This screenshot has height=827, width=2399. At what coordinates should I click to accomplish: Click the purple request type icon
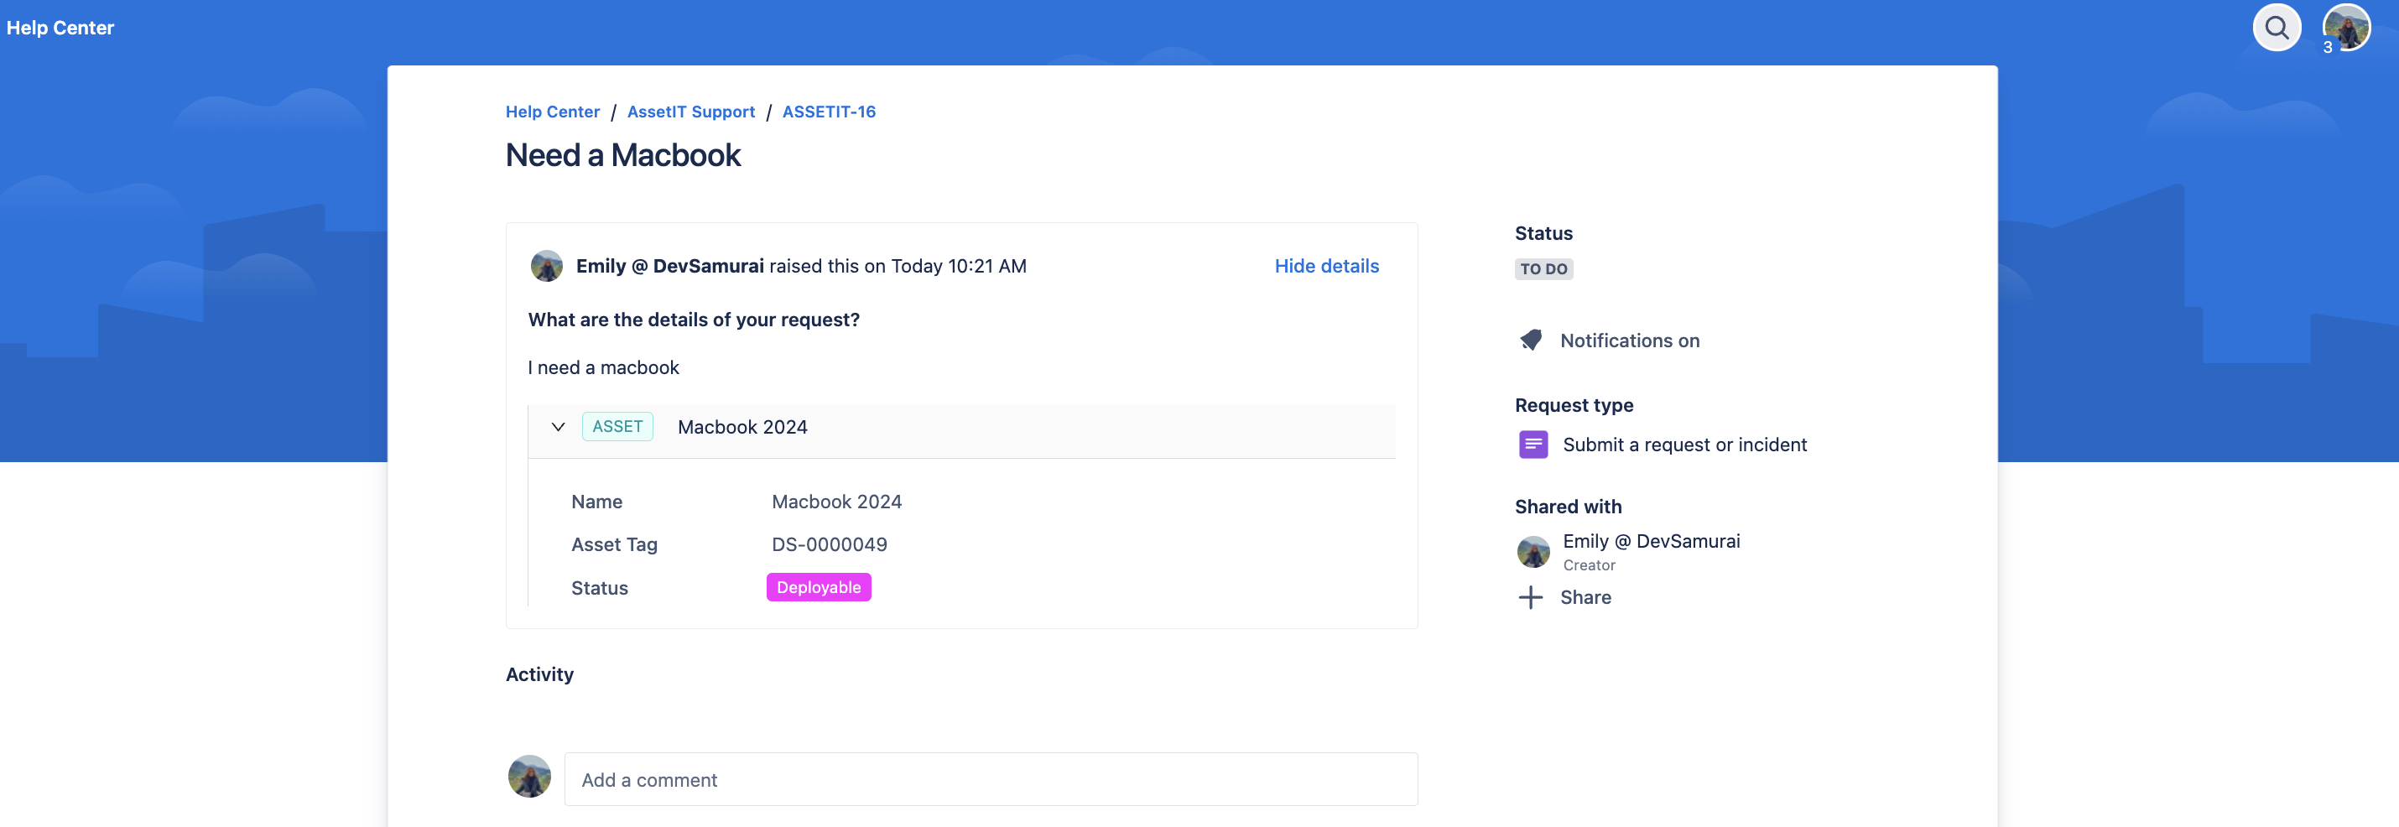point(1533,445)
